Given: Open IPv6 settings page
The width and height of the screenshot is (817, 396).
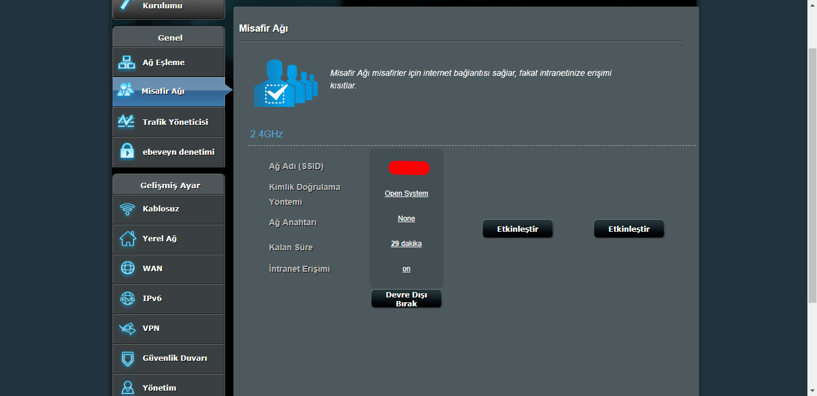Looking at the screenshot, I should click(x=168, y=299).
